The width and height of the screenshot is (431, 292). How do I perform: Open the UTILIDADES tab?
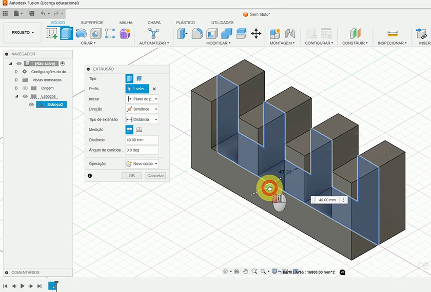(222, 23)
